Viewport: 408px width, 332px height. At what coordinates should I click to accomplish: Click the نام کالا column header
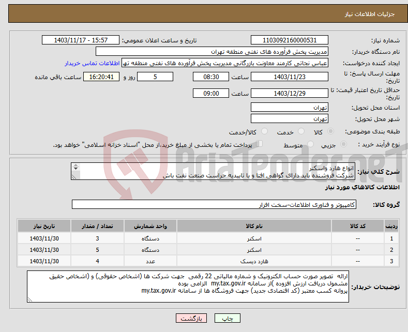pyautogui.click(x=254, y=226)
